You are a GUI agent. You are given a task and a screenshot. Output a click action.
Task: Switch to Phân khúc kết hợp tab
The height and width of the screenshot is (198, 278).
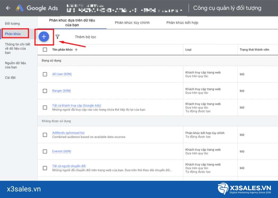click(x=182, y=23)
